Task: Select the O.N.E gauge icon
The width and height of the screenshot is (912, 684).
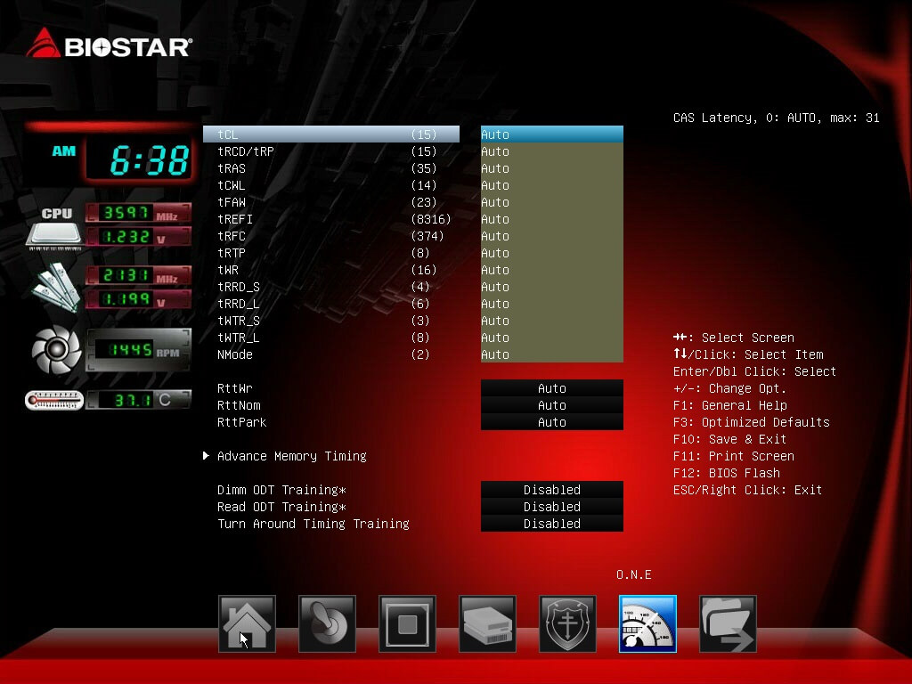Action: coord(647,624)
